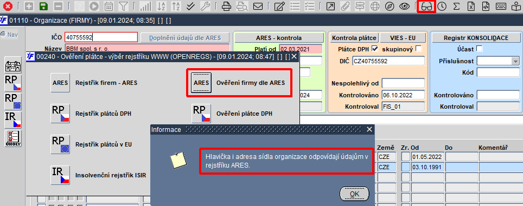
Task: Click the building icon in left sidebar
Action: coord(13,65)
